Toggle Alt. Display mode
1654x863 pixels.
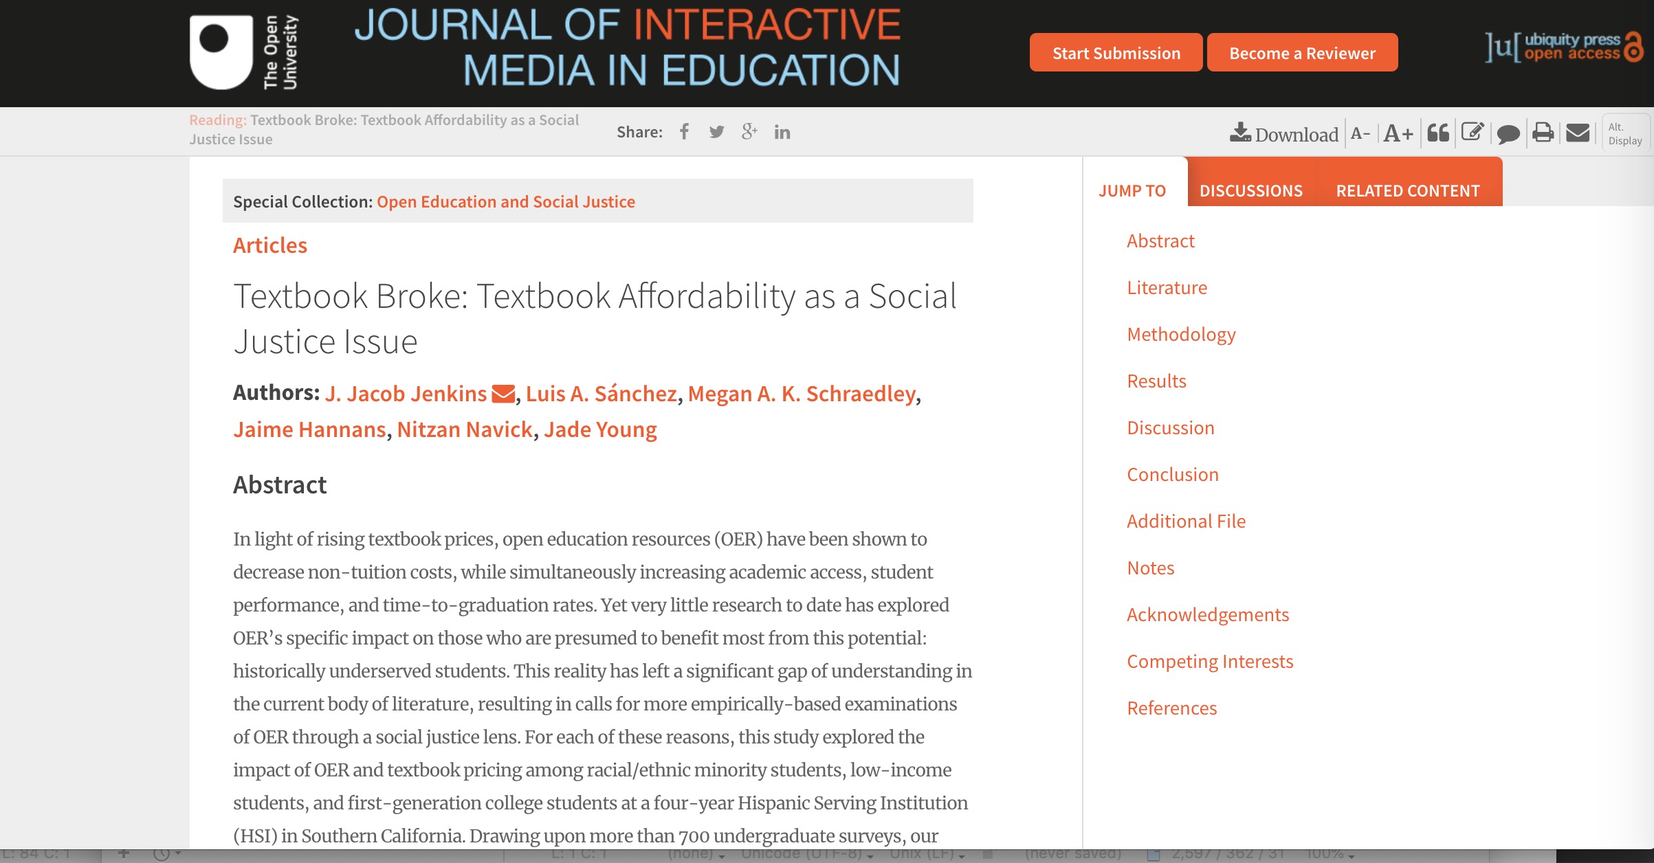coord(1625,133)
